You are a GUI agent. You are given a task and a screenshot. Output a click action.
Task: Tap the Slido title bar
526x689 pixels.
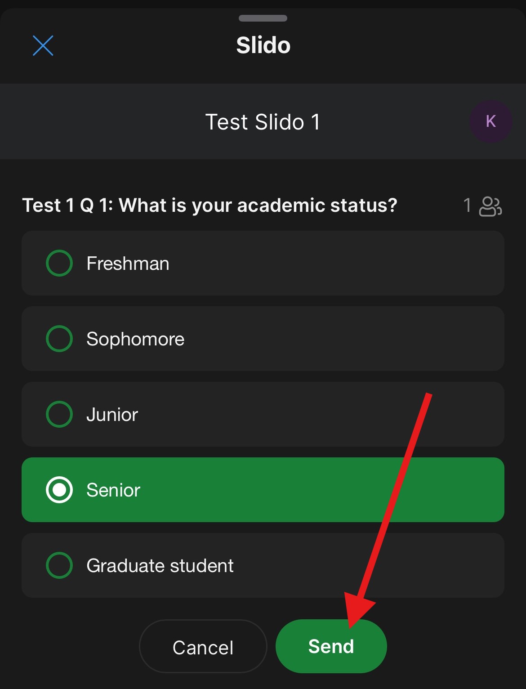click(263, 45)
